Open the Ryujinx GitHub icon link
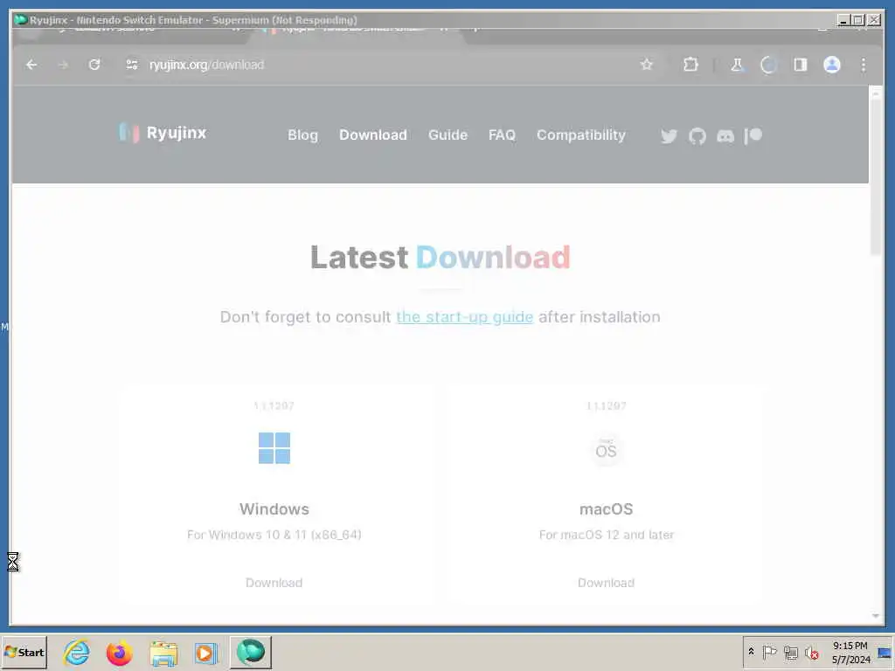The image size is (895, 671). (x=697, y=135)
